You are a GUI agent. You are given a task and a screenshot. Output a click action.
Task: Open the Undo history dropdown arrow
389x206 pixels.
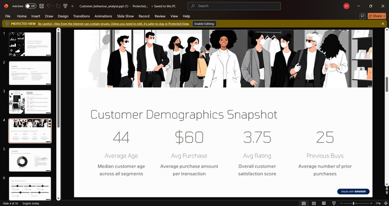pyautogui.click(x=53, y=6)
